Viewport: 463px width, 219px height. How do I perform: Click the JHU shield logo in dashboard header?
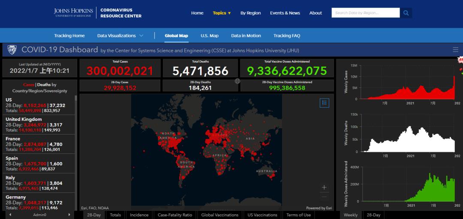(x=12, y=50)
